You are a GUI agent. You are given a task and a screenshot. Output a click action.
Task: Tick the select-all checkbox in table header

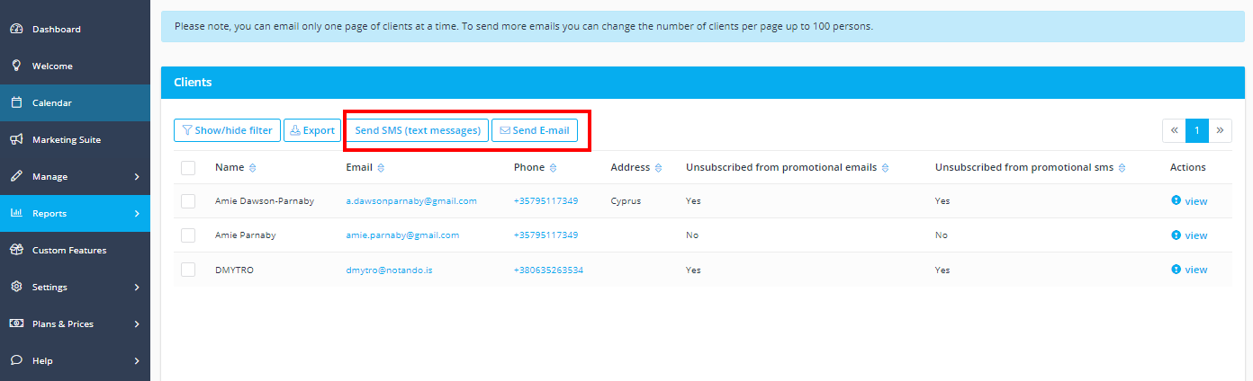[188, 167]
